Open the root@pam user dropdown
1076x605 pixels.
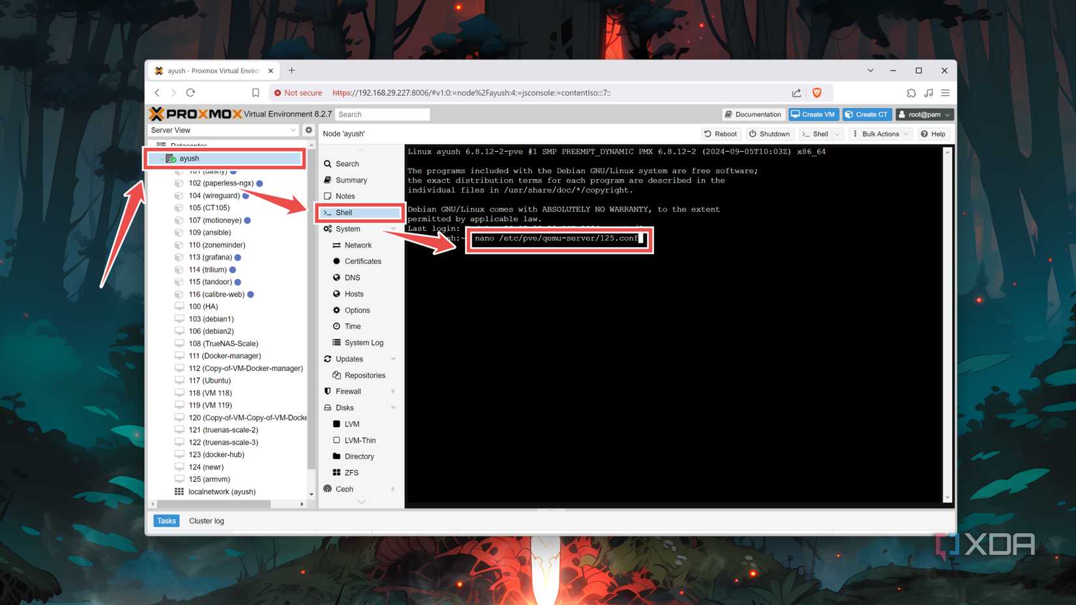coord(924,114)
